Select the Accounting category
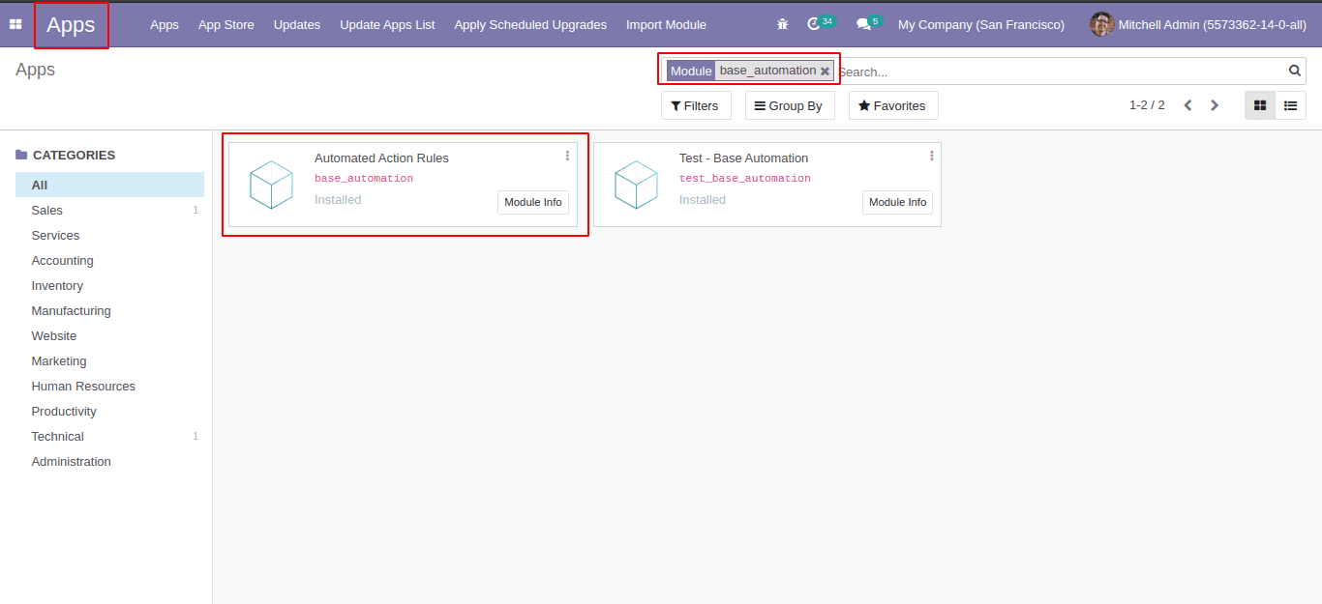This screenshot has height=604, width=1322. (109, 260)
